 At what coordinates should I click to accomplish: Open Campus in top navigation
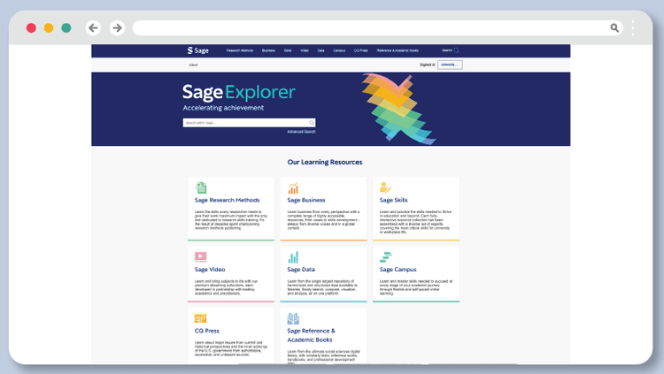click(x=339, y=50)
